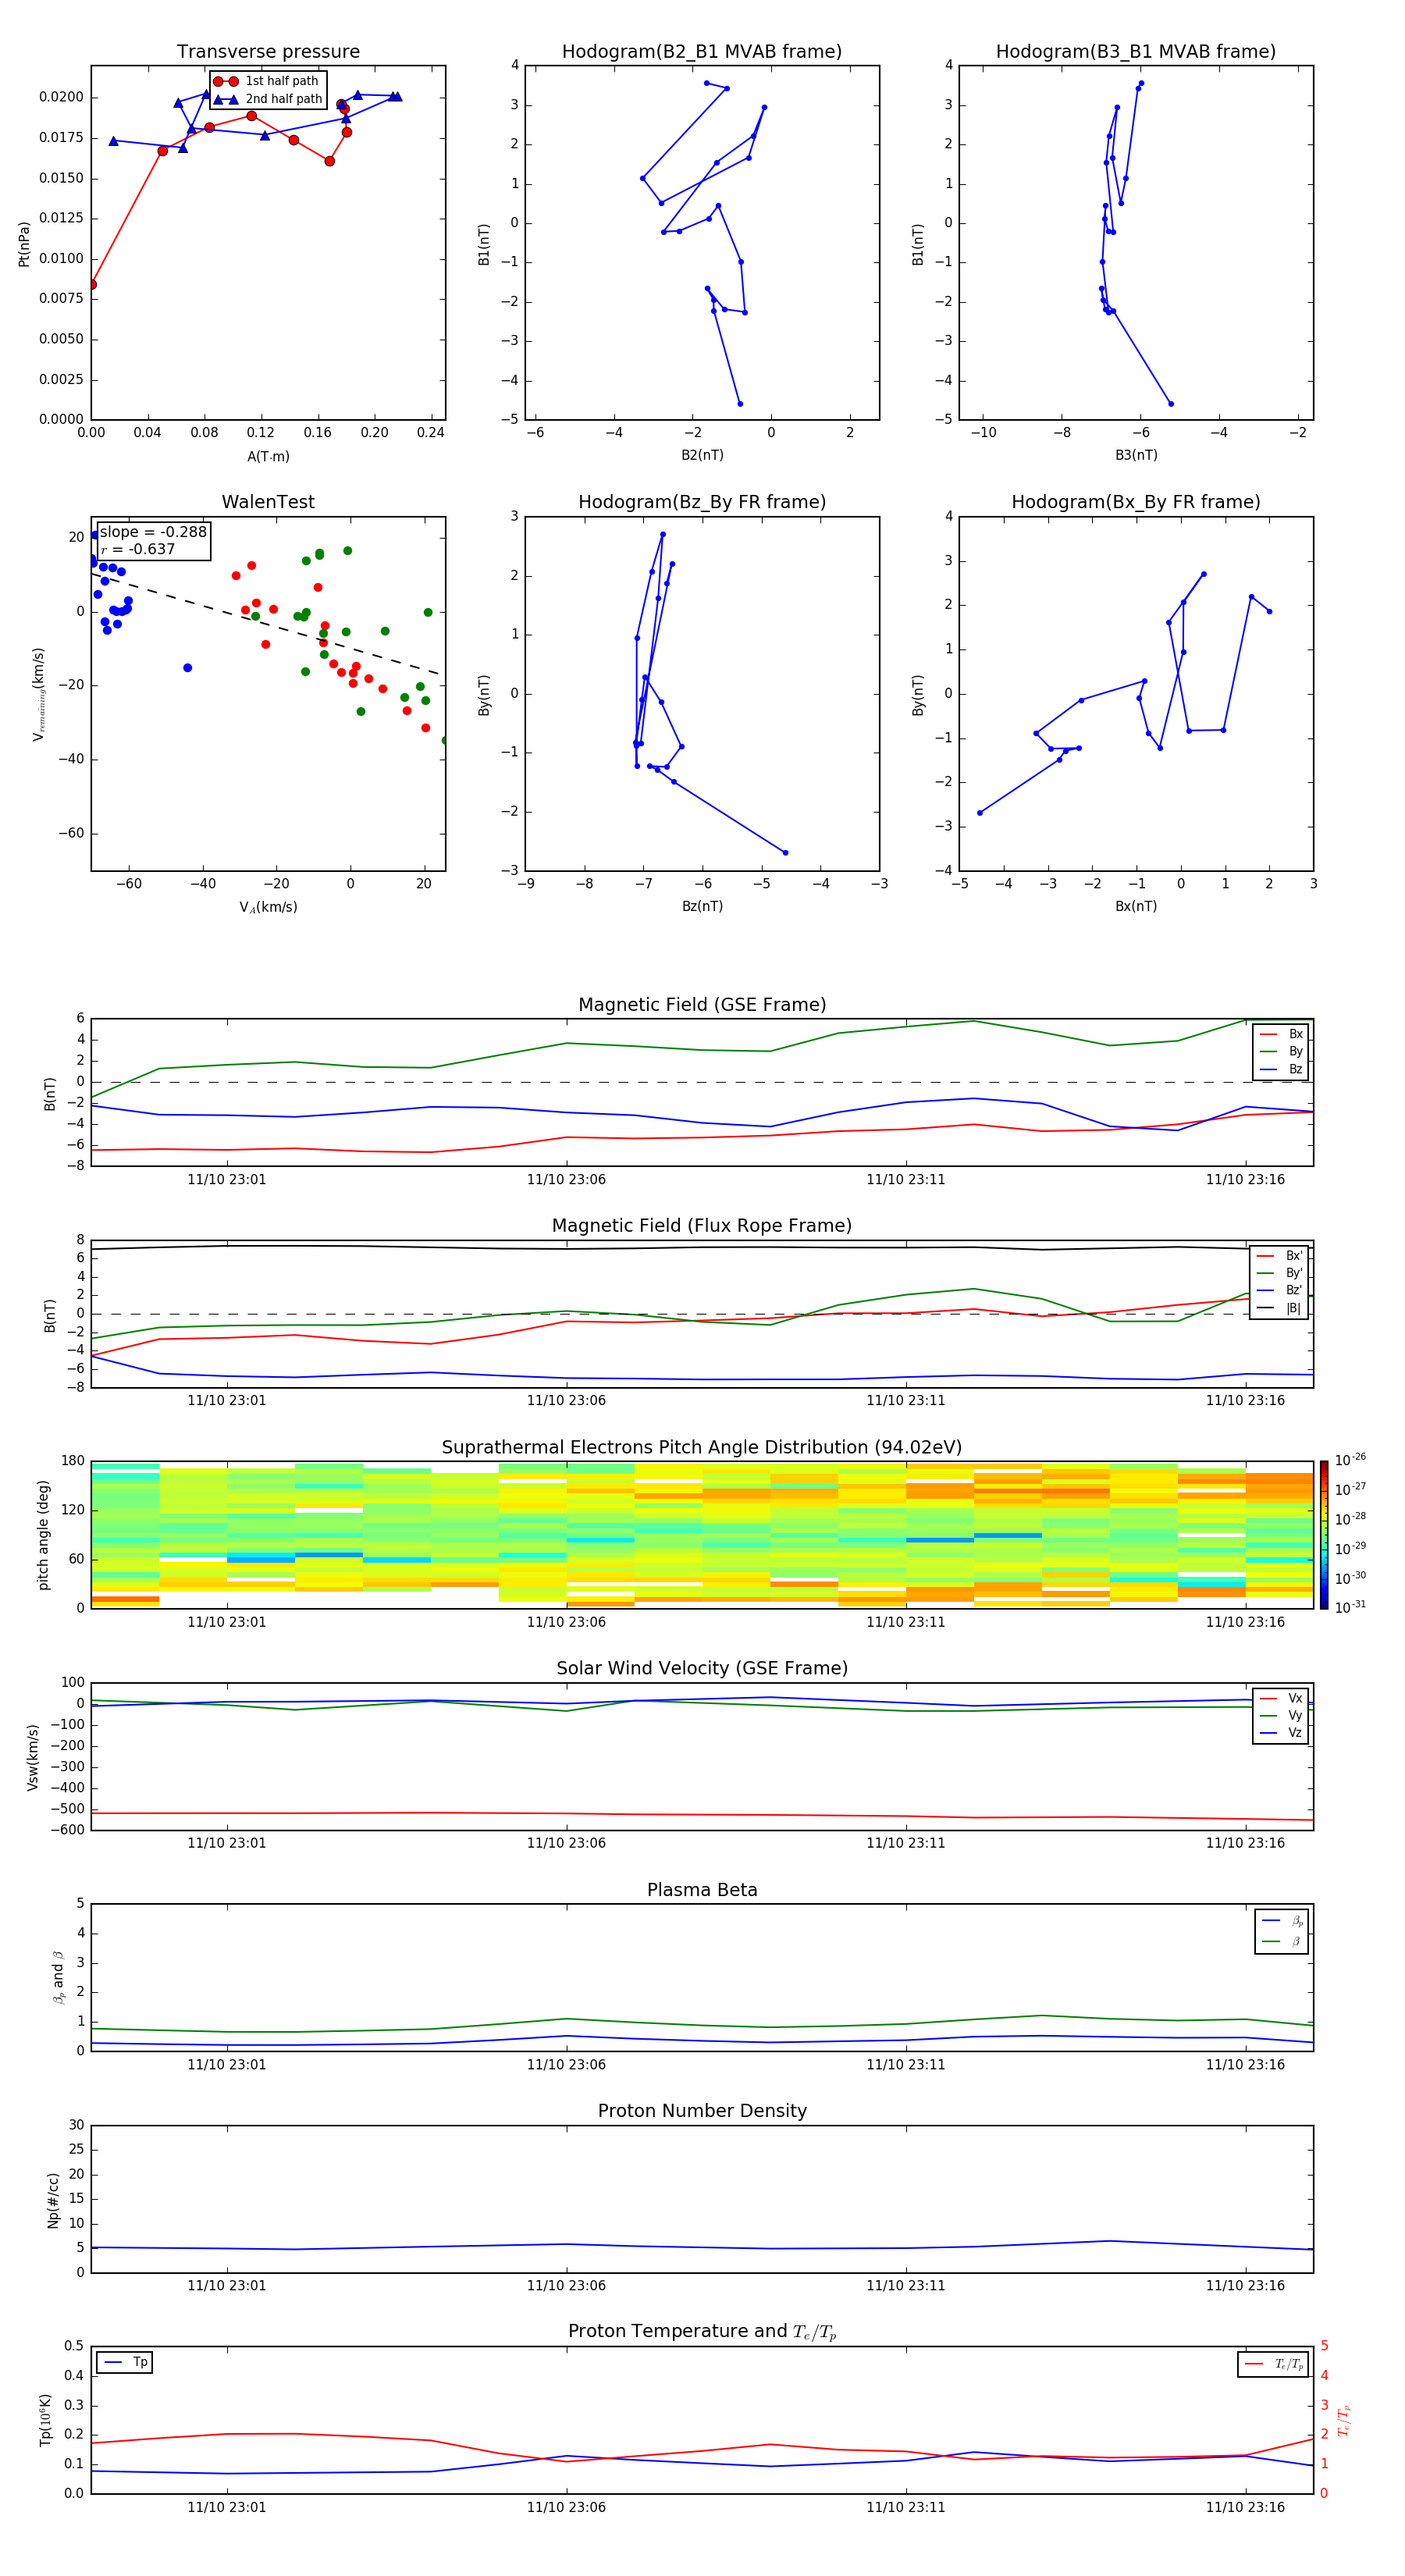Image resolution: width=1405 pixels, height=2576 pixels.
Task: Select the Te/Tp legend entry in temperature plot
Action: (1273, 2365)
